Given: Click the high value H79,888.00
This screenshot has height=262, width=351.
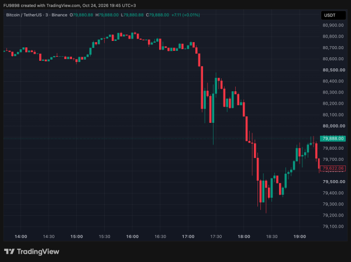Looking at the screenshot, I should point(107,15).
